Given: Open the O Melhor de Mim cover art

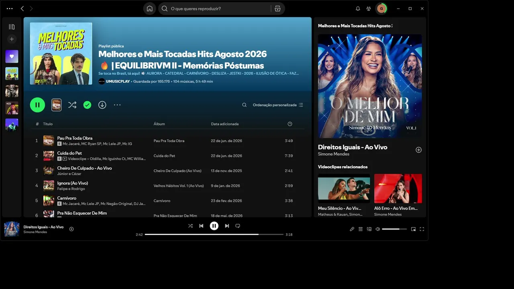Looking at the screenshot, I should tap(370, 86).
